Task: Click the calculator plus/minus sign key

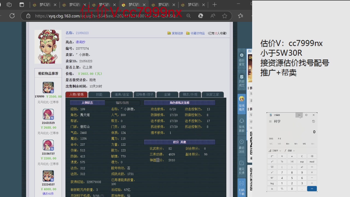Action: pyautogui.click(x=282, y=189)
